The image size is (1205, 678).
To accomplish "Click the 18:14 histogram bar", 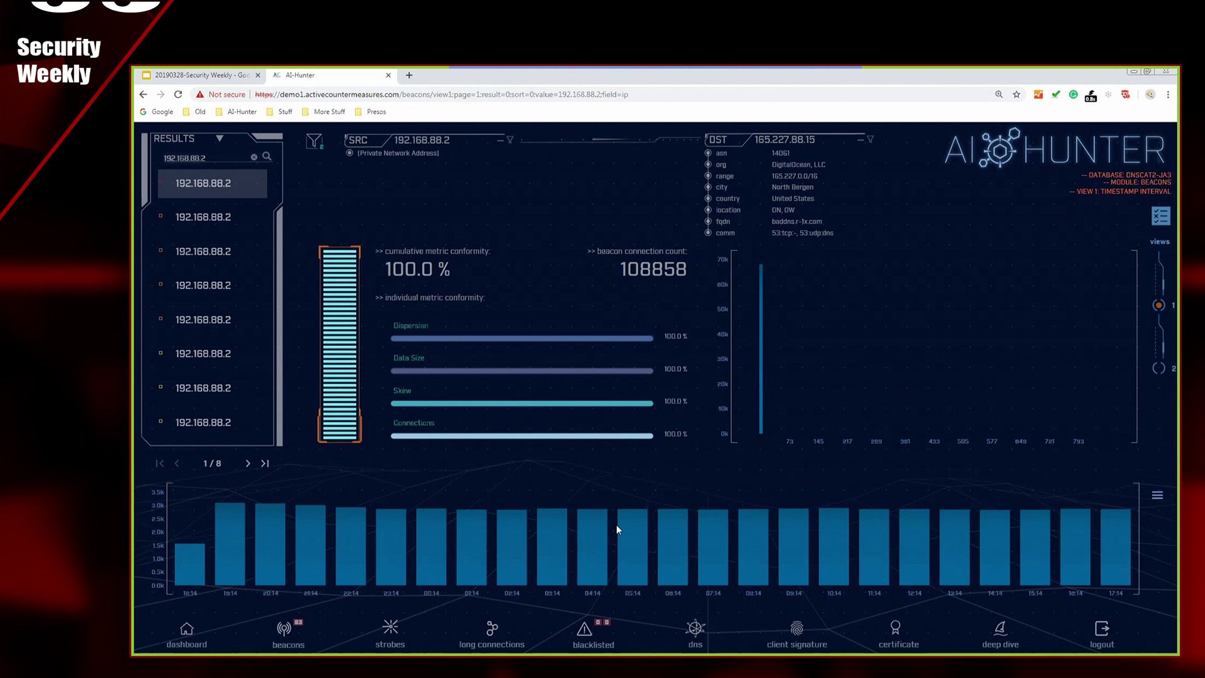I will 190,564.
